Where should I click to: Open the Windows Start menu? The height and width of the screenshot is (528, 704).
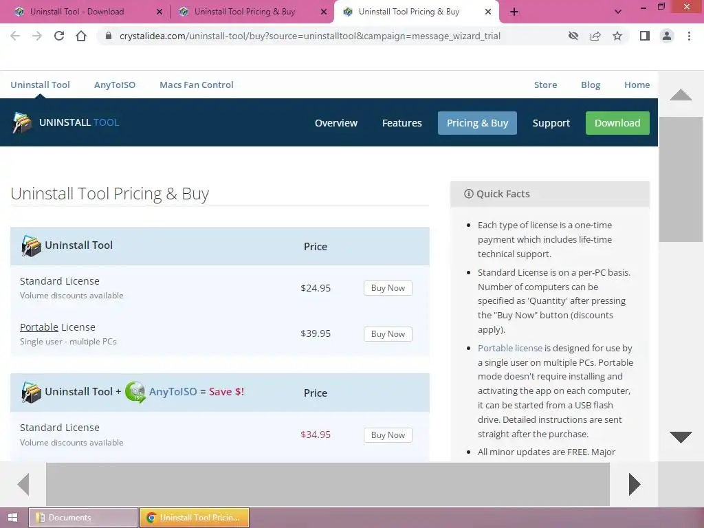(12, 518)
